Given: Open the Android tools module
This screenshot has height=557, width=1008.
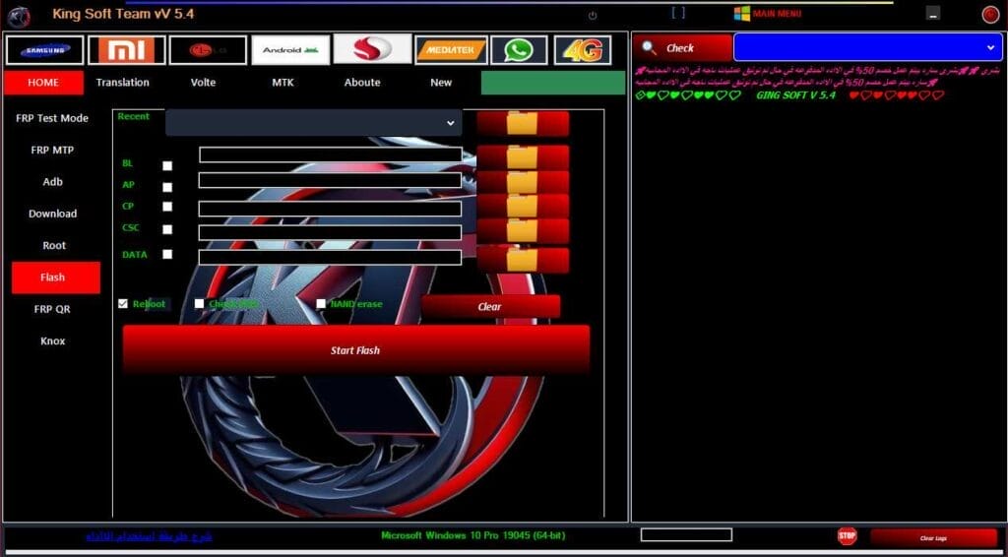Looking at the screenshot, I should click(x=290, y=49).
